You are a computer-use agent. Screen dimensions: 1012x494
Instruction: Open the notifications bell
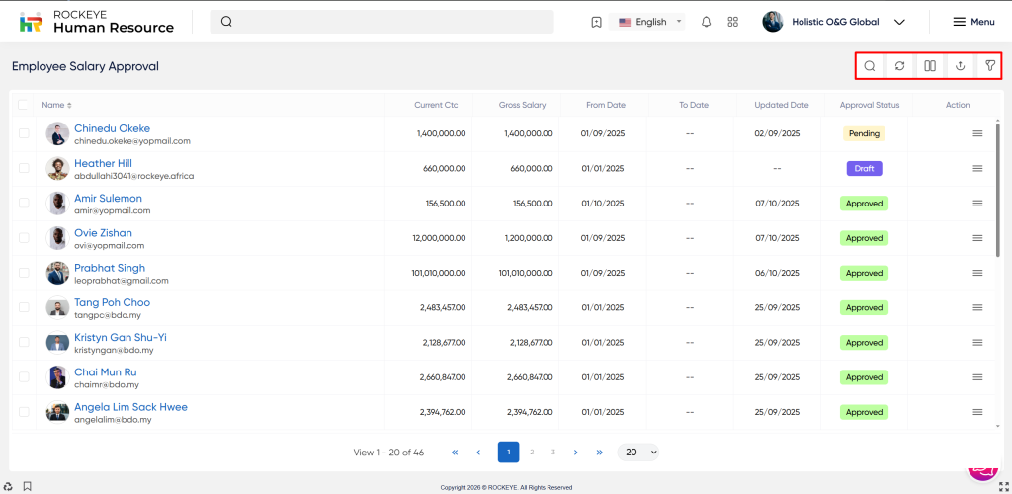click(706, 22)
